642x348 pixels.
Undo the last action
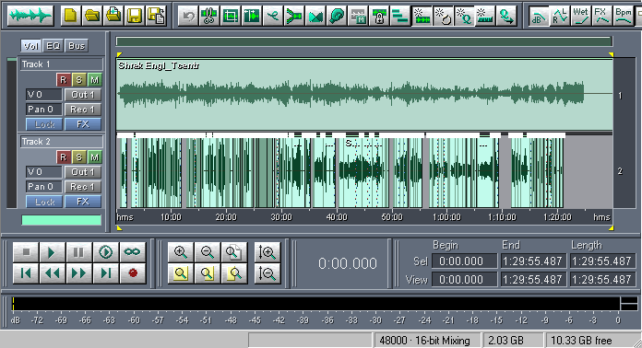[x=188, y=16]
